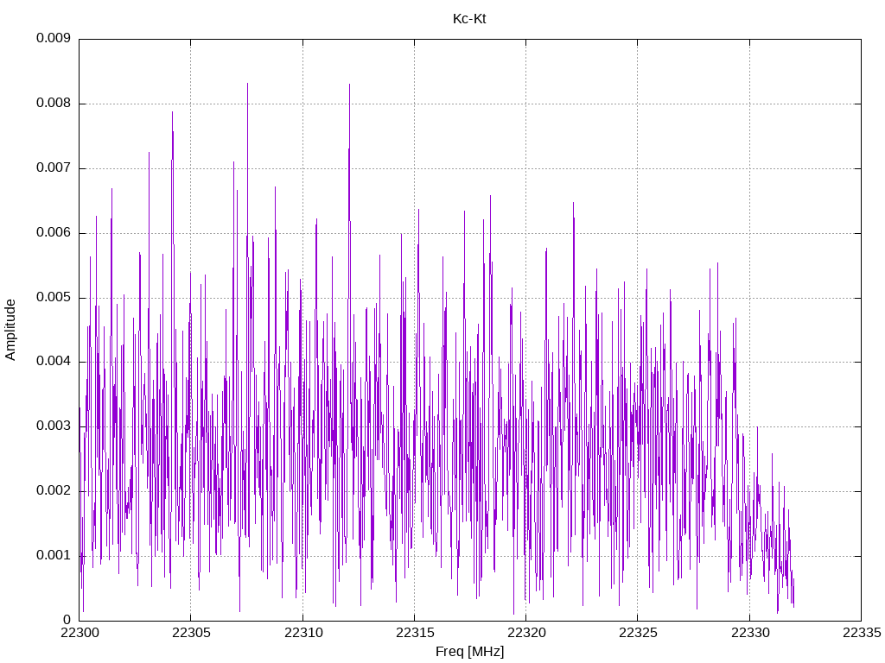Click the 0.005 y-axis tick label
The width and height of the screenshot is (885, 663).
tap(54, 297)
